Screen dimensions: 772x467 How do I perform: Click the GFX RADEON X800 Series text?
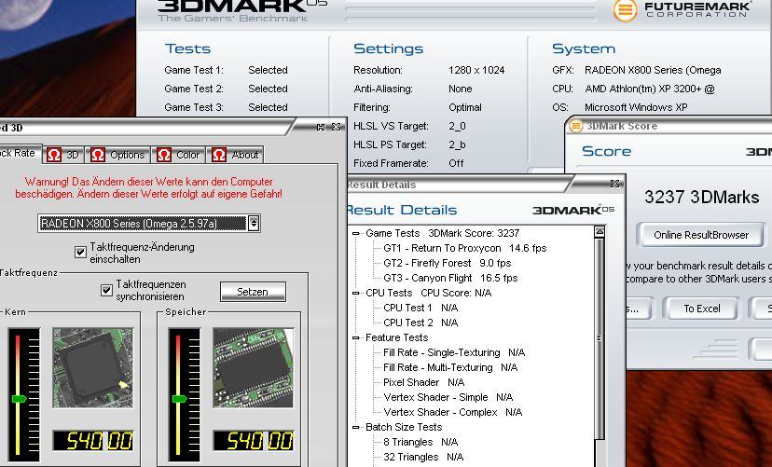[x=653, y=70]
